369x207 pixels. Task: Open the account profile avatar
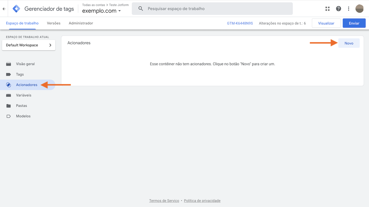click(x=359, y=9)
